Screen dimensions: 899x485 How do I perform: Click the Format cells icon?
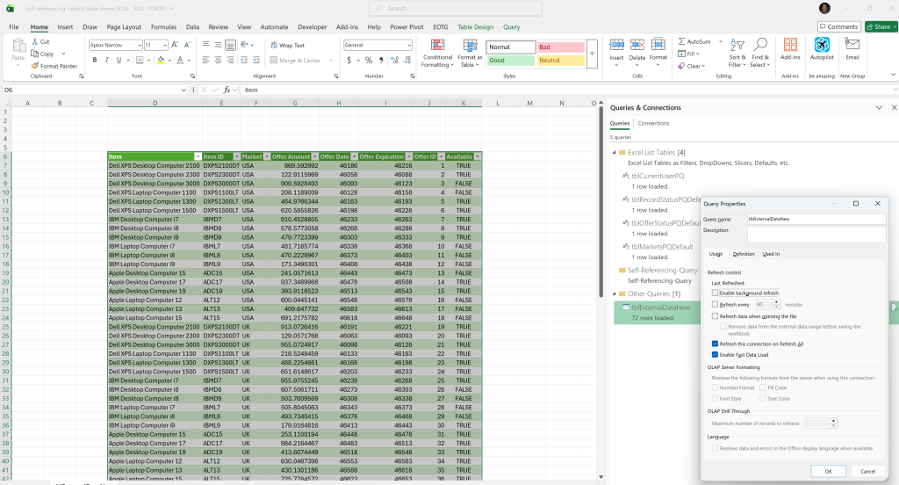coord(658,45)
